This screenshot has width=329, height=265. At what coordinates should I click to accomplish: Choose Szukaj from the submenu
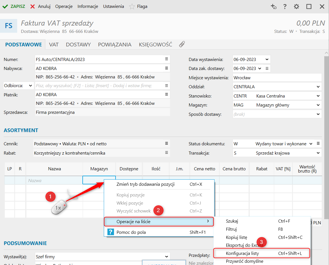coord(262,221)
